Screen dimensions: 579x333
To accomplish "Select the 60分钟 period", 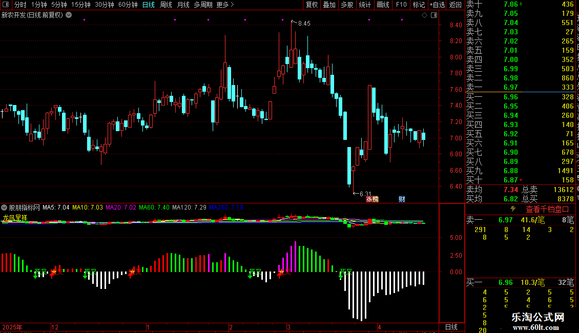I will 128,5.
